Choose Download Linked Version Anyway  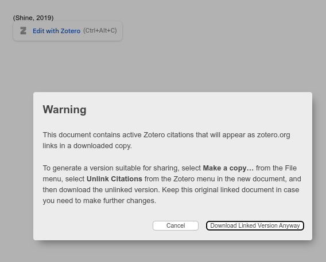coord(255,225)
